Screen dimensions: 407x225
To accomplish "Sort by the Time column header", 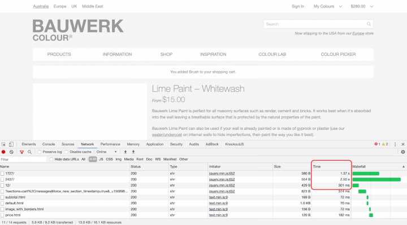I will [x=331, y=167].
